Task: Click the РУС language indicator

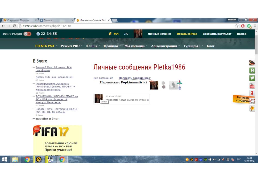Action: 239,160
